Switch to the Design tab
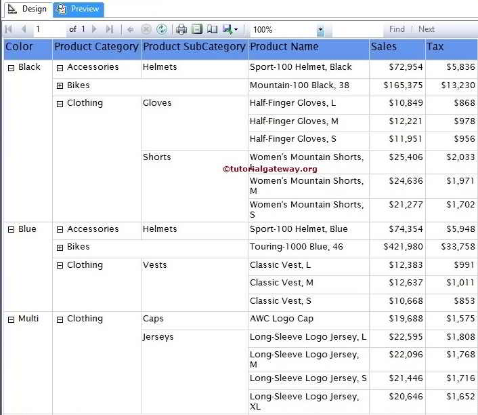This screenshot has width=478, height=415. click(28, 9)
